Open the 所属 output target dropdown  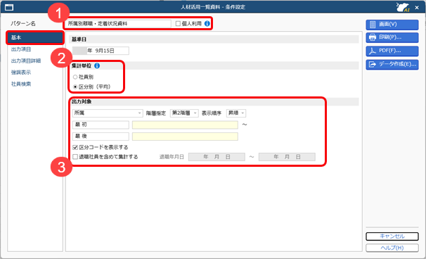tap(108, 113)
